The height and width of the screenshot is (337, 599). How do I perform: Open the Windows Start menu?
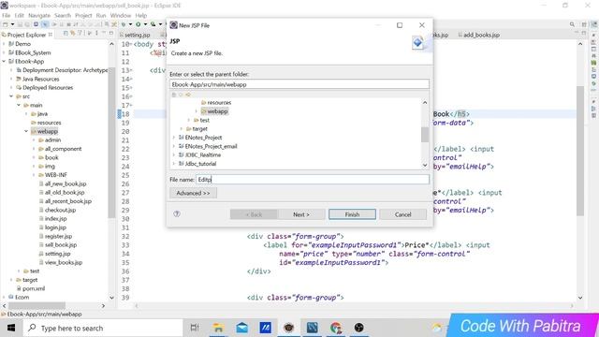11,328
